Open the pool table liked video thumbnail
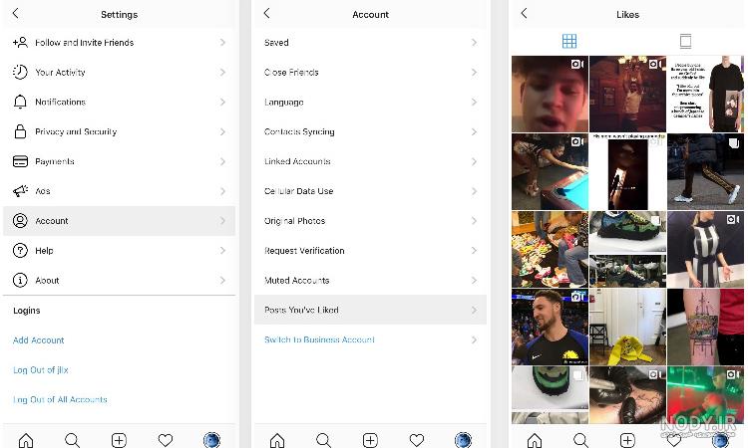This screenshot has height=448, width=748. [x=550, y=172]
